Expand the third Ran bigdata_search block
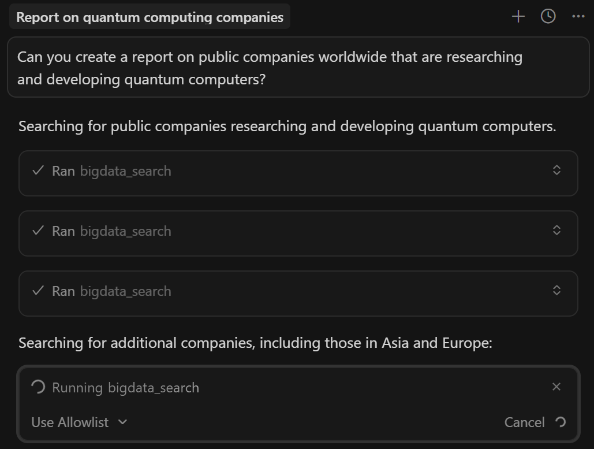 (x=556, y=290)
